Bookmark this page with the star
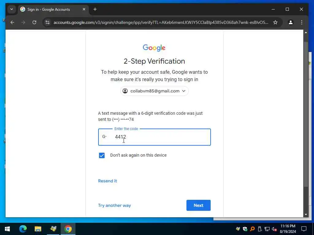Image resolution: width=314 pixels, height=235 pixels. 275,22
